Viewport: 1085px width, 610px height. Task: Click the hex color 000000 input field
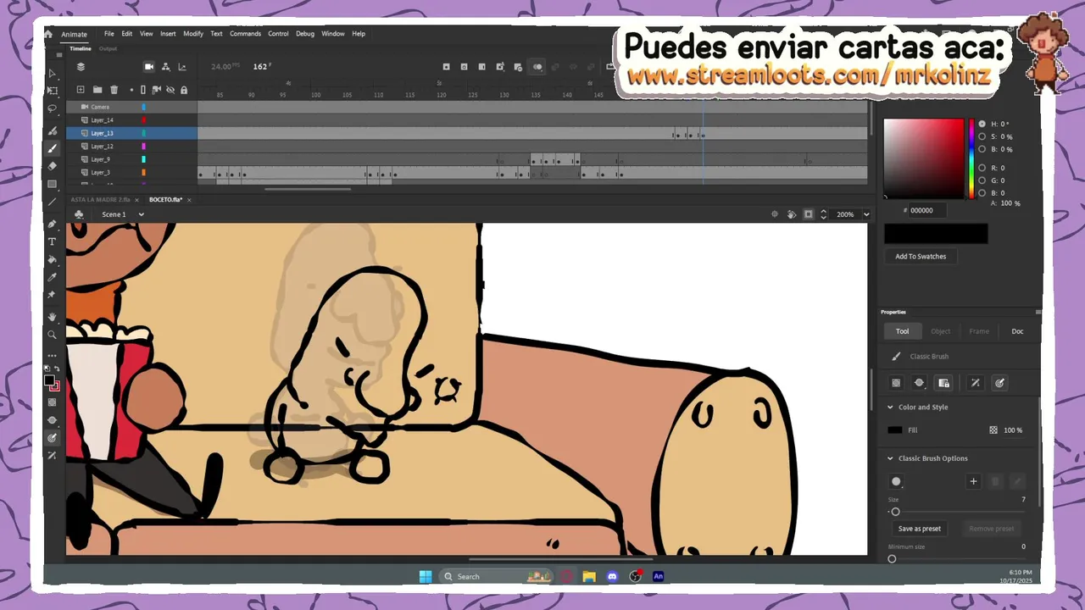point(926,210)
